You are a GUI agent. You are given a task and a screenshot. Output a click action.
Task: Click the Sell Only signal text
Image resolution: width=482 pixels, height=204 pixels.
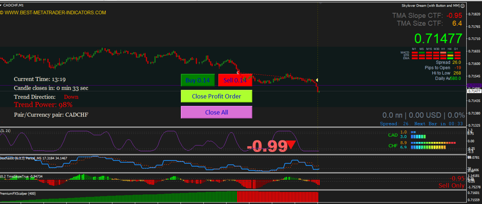pos(451,185)
